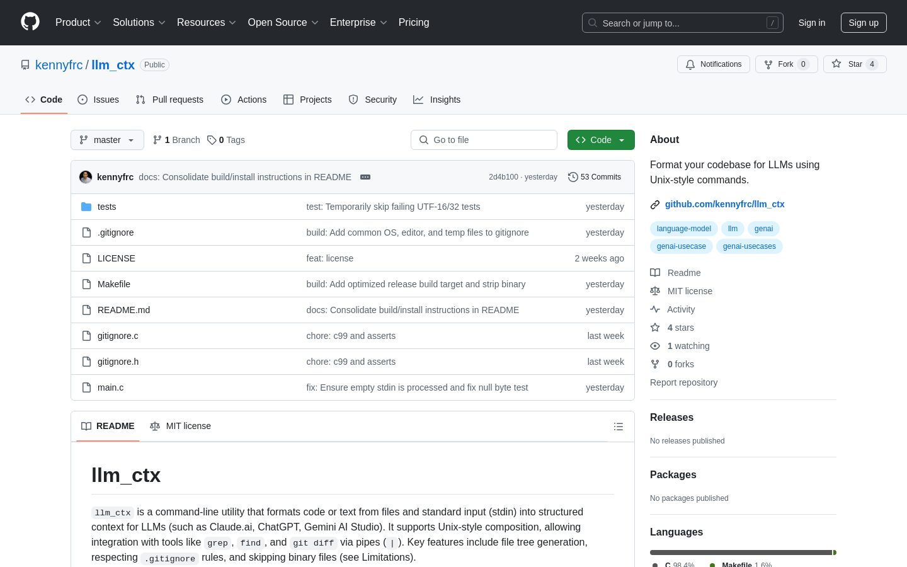Open the Resources dropdown
907x567 pixels.
tap(207, 23)
